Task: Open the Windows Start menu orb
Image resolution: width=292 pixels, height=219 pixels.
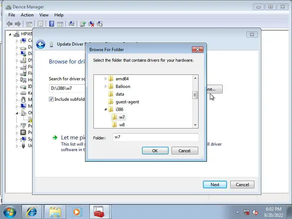Action: point(10,212)
